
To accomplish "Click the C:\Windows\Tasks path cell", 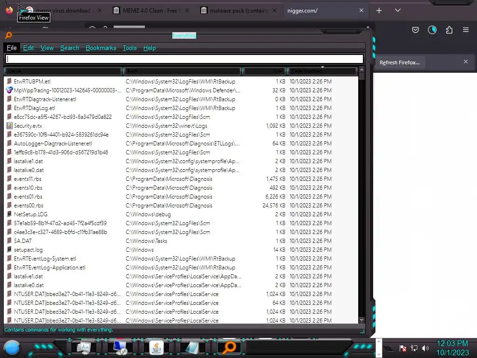I will [146, 241].
